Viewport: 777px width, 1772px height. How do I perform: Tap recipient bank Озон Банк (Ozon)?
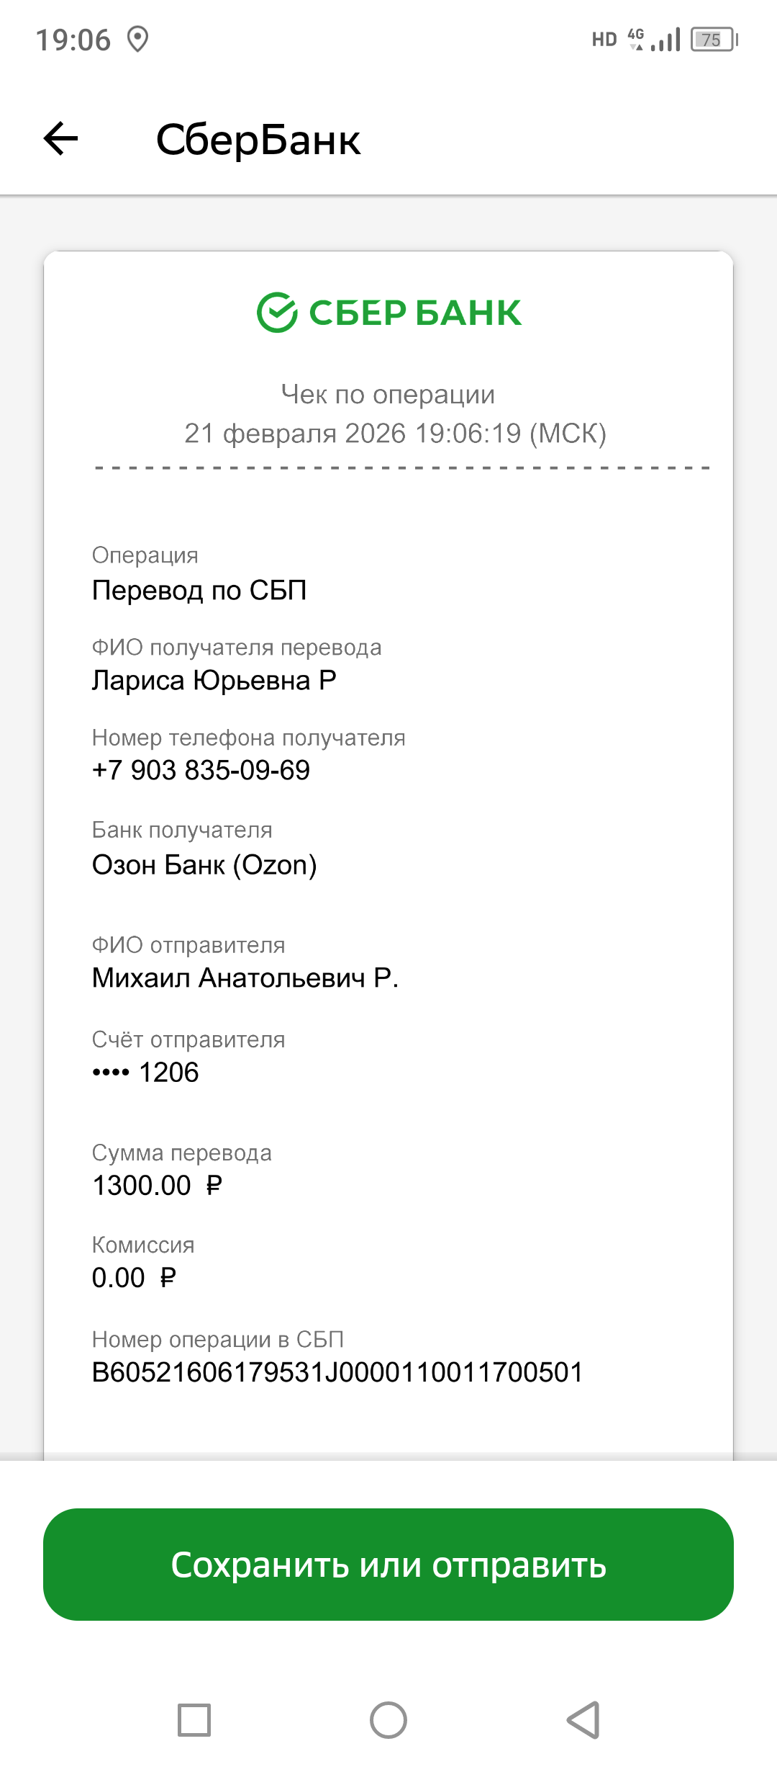click(x=204, y=865)
